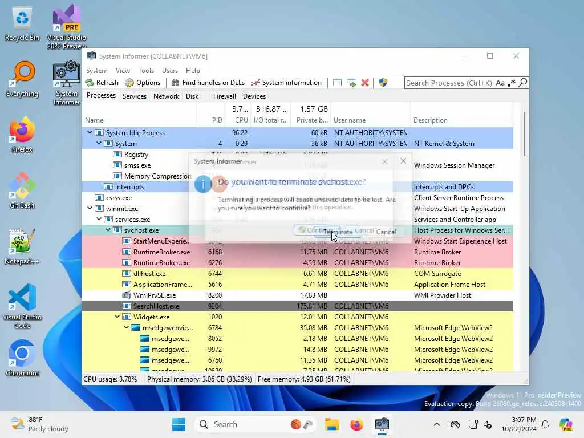The image size is (584, 438).
Task: Open Options from the toolbar
Action: pos(143,83)
